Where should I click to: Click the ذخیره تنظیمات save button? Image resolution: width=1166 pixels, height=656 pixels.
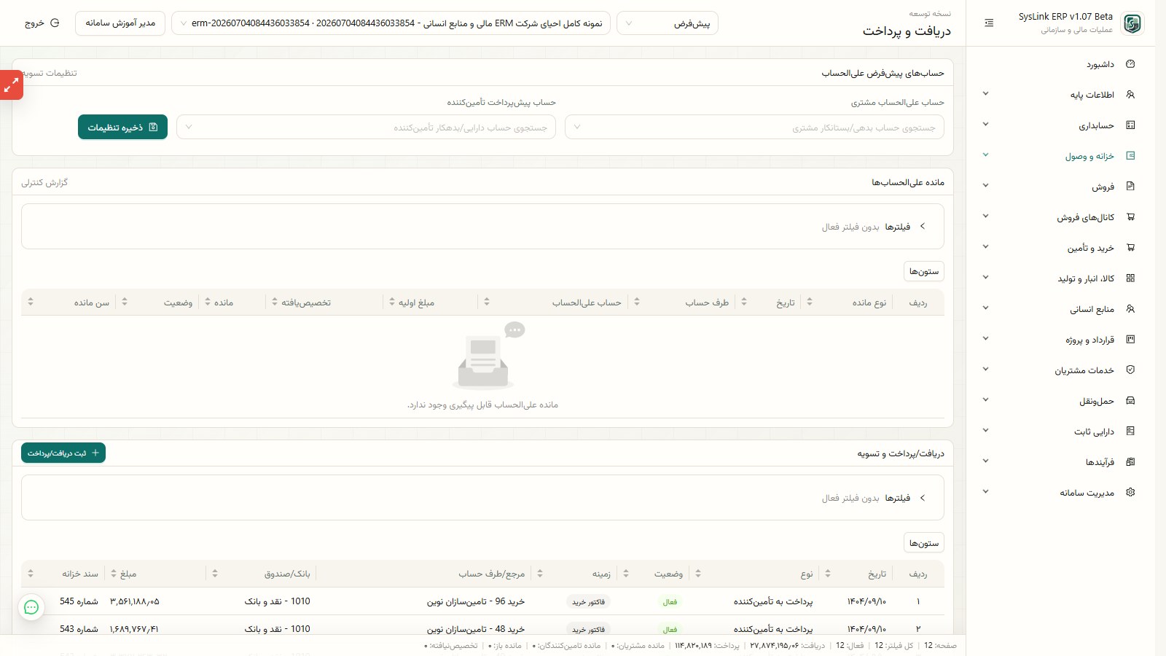point(122,128)
